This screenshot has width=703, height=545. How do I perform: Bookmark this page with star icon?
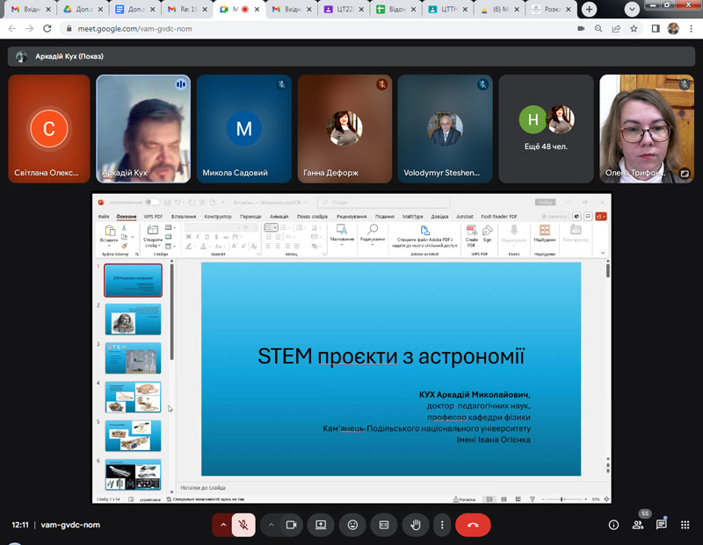(x=634, y=28)
